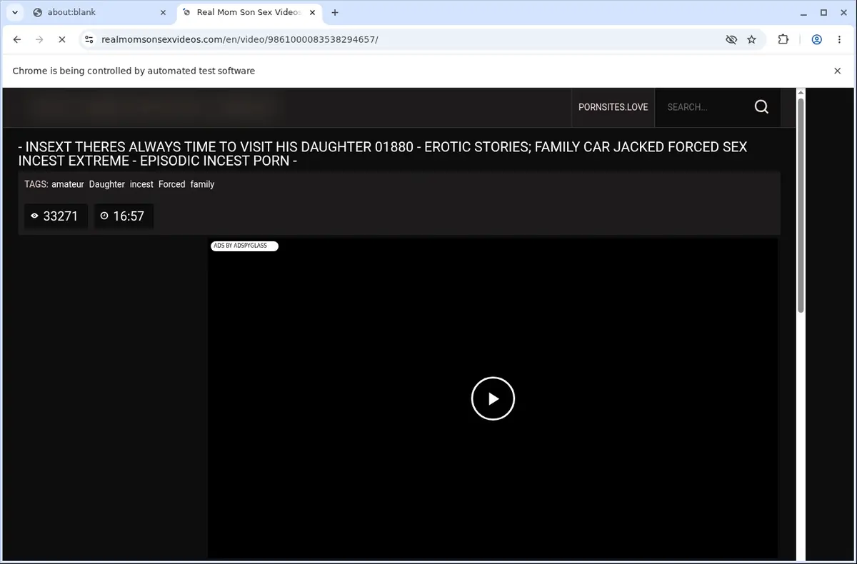Click the 16:57 duration label
Viewport: 857px width, 564px height.
pyautogui.click(x=124, y=216)
